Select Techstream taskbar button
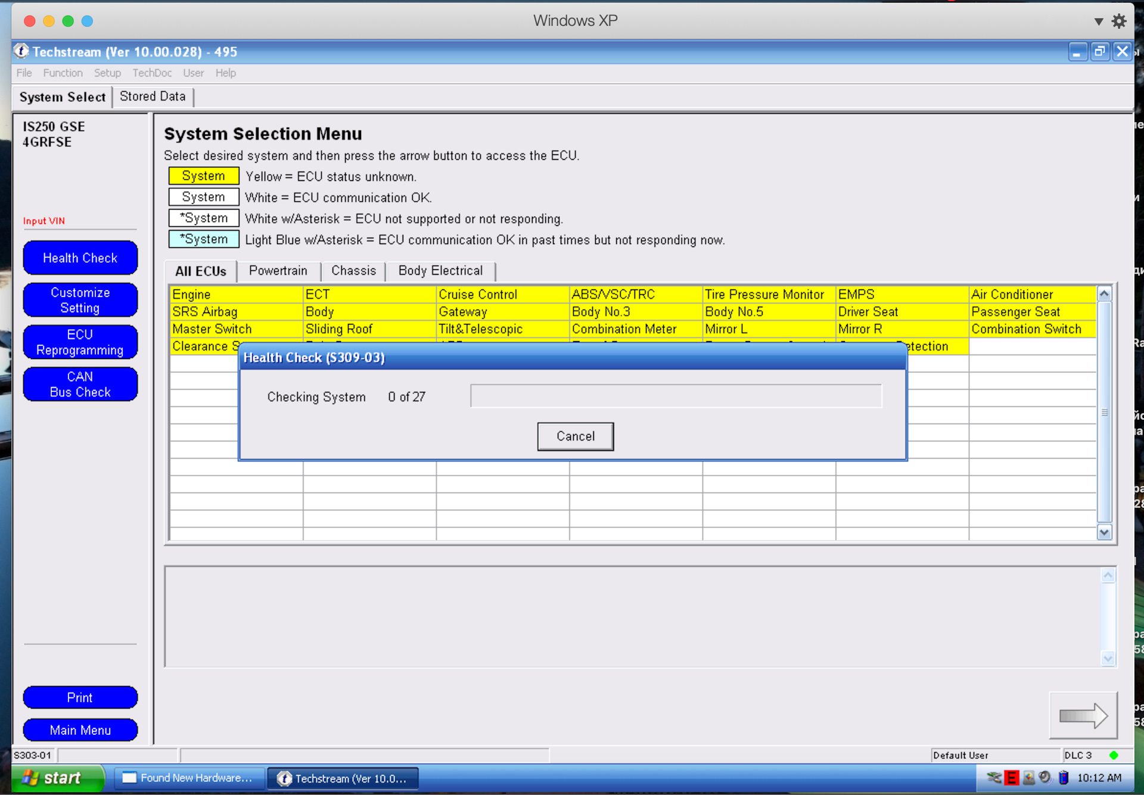Screen dimensions: 1144x795 343,778
